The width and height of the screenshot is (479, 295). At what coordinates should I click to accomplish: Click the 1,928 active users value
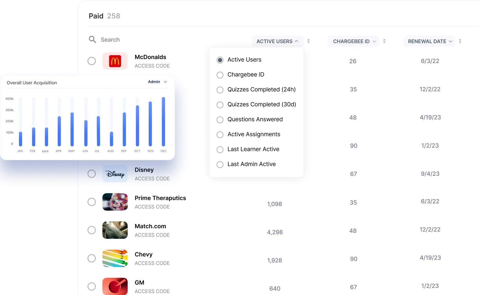pyautogui.click(x=275, y=261)
